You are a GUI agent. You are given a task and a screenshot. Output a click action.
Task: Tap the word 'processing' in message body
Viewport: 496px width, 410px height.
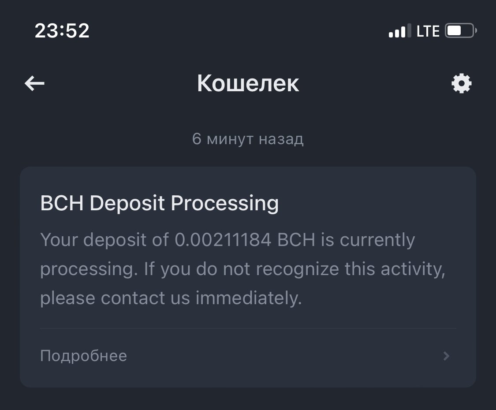pos(88,269)
